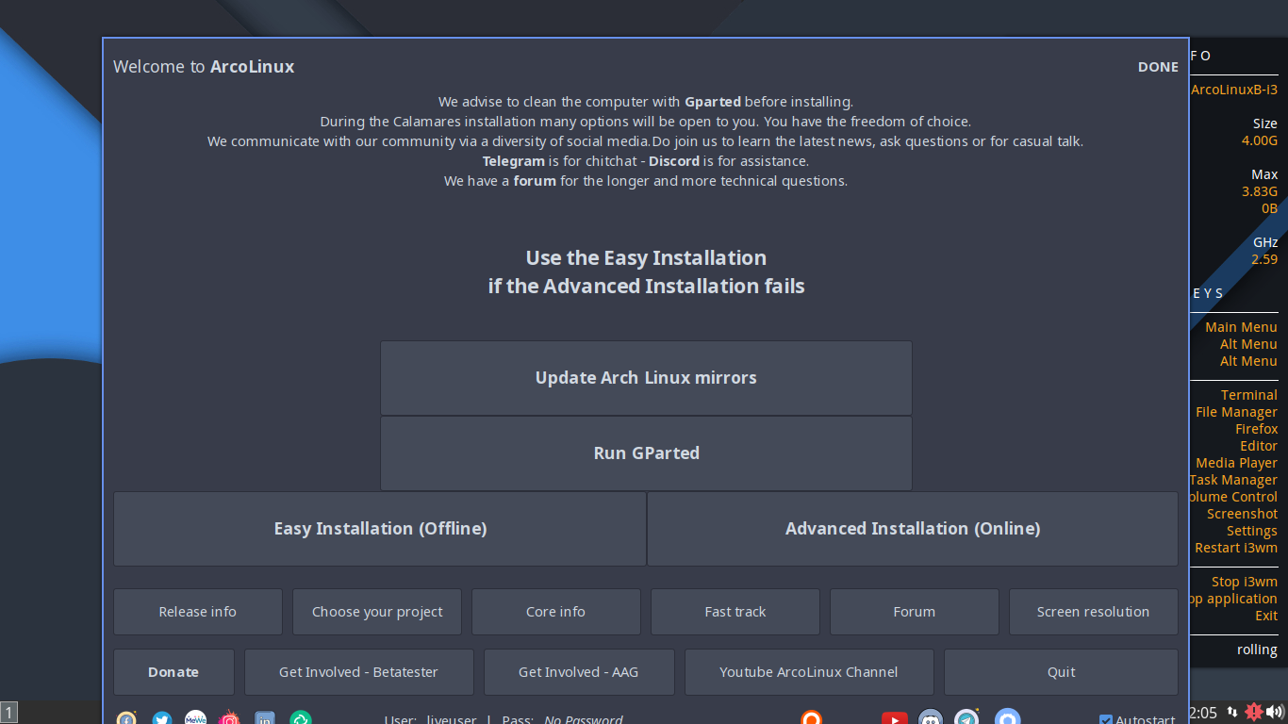Click 'Media Player' in the desktop shortcut list

(1236, 463)
